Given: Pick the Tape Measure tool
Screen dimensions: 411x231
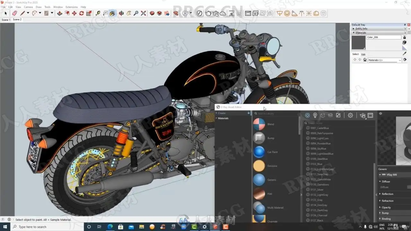Looking at the screenshot, I should tap(98, 13).
